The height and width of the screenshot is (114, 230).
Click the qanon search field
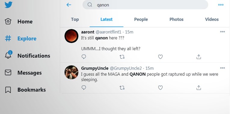tap(145, 5)
